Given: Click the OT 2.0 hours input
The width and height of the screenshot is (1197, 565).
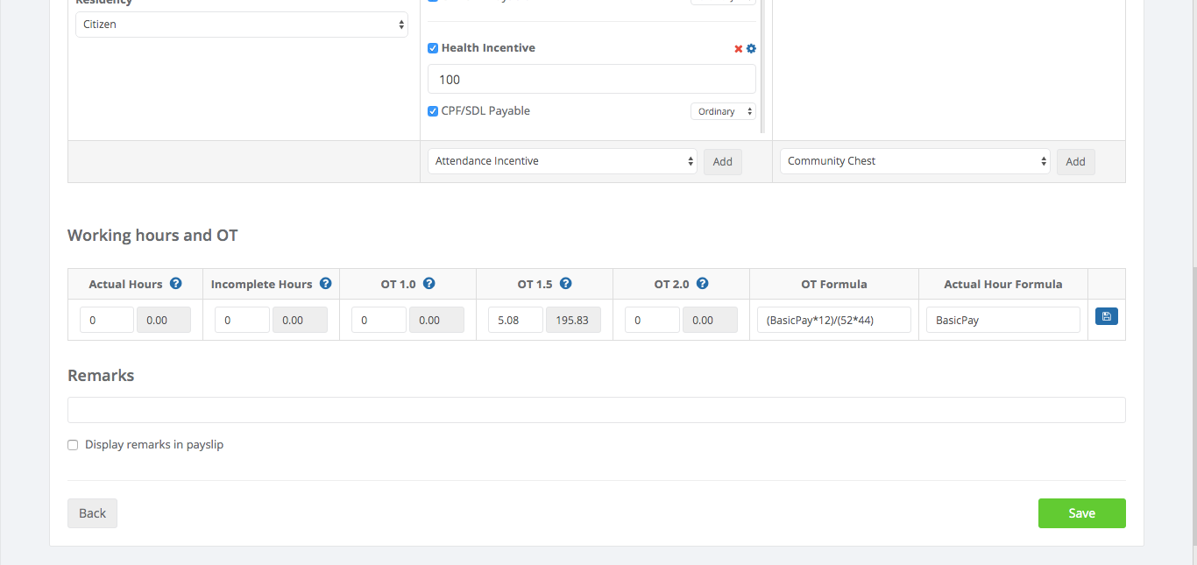Looking at the screenshot, I should (x=652, y=320).
